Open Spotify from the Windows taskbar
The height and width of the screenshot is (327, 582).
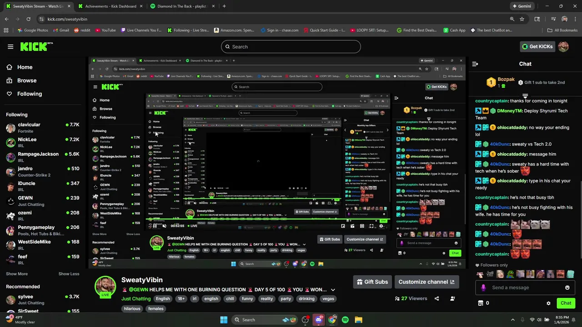click(x=345, y=320)
